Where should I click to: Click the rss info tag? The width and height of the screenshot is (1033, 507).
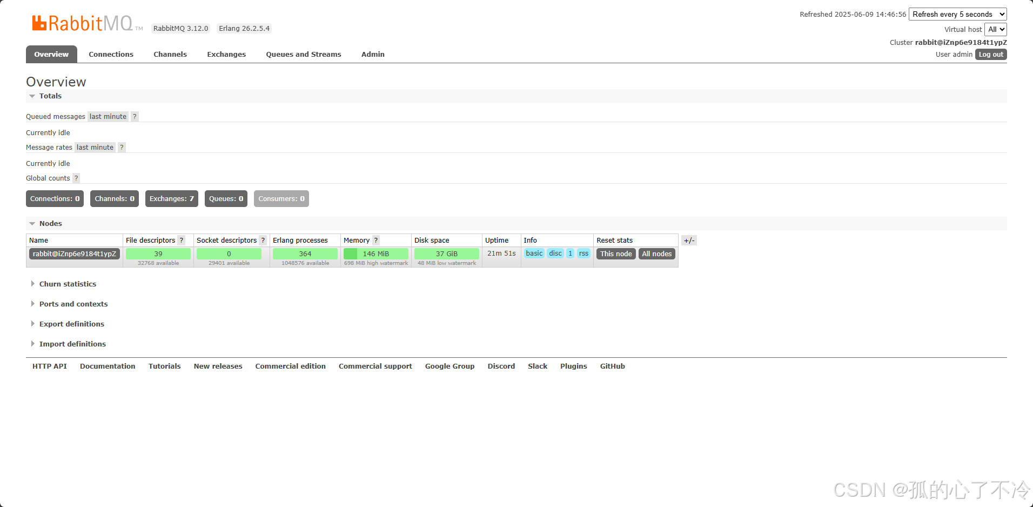(x=584, y=253)
